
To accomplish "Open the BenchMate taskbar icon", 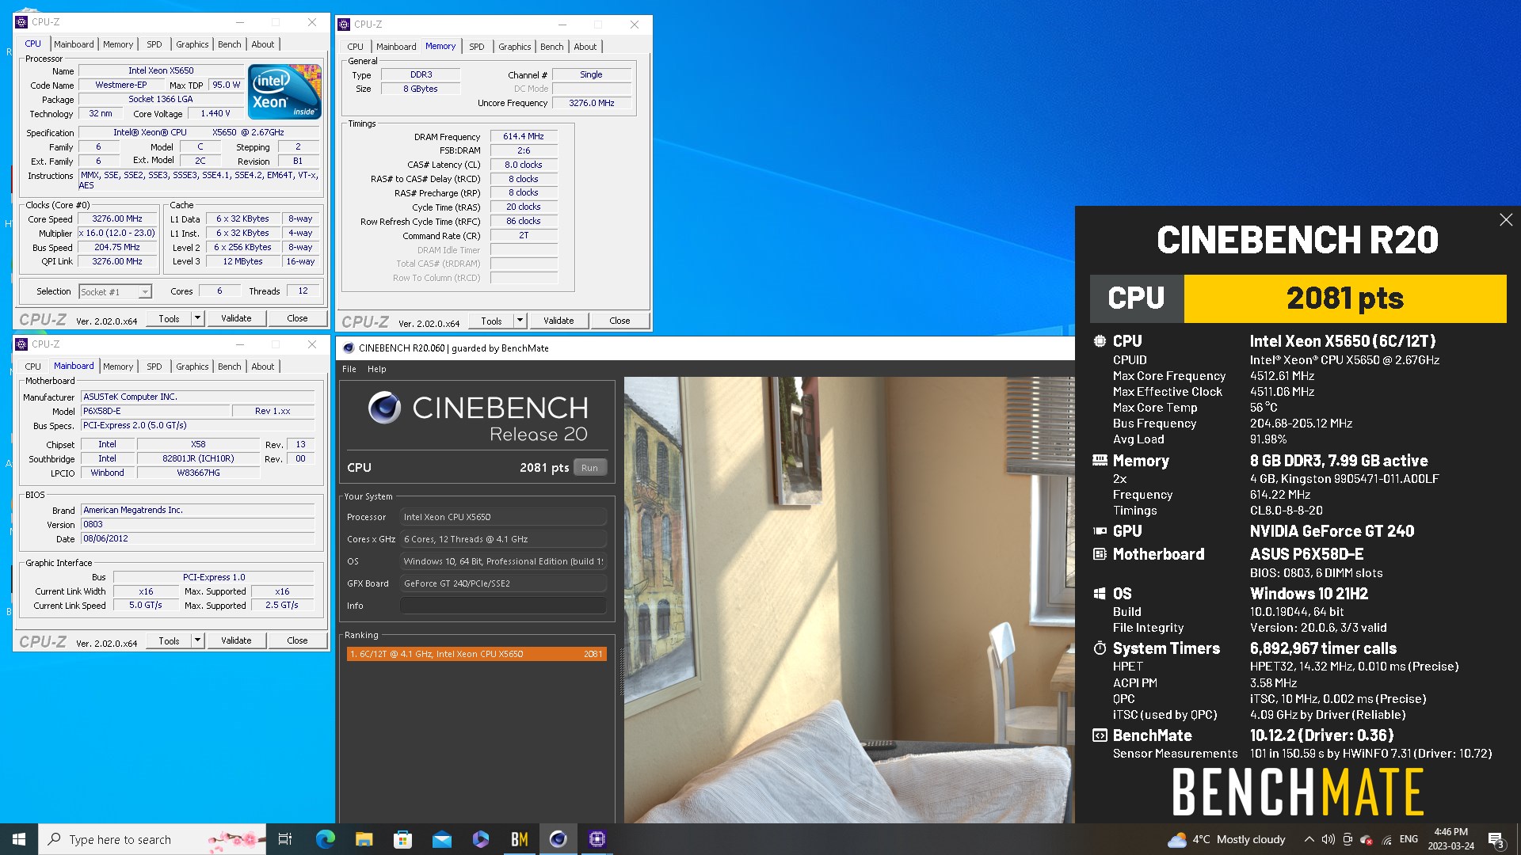I will 520,839.
